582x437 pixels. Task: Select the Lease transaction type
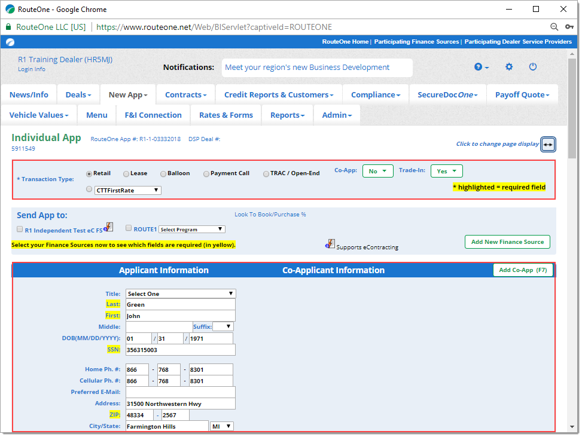(126, 173)
